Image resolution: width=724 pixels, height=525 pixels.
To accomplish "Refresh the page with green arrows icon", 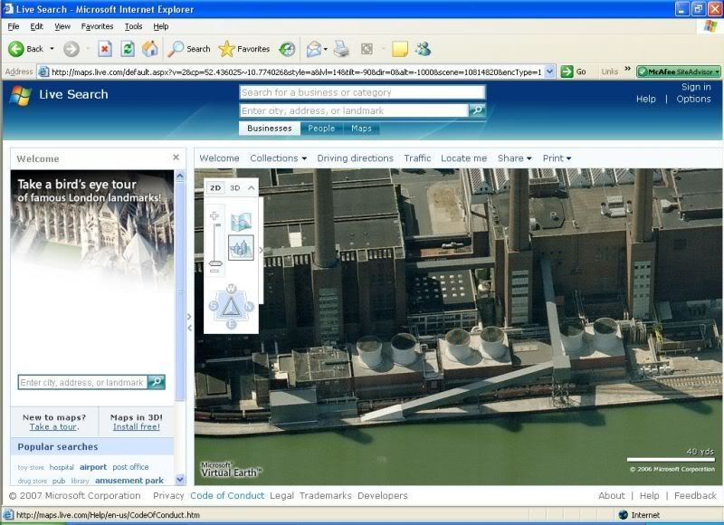I will tap(128, 49).
